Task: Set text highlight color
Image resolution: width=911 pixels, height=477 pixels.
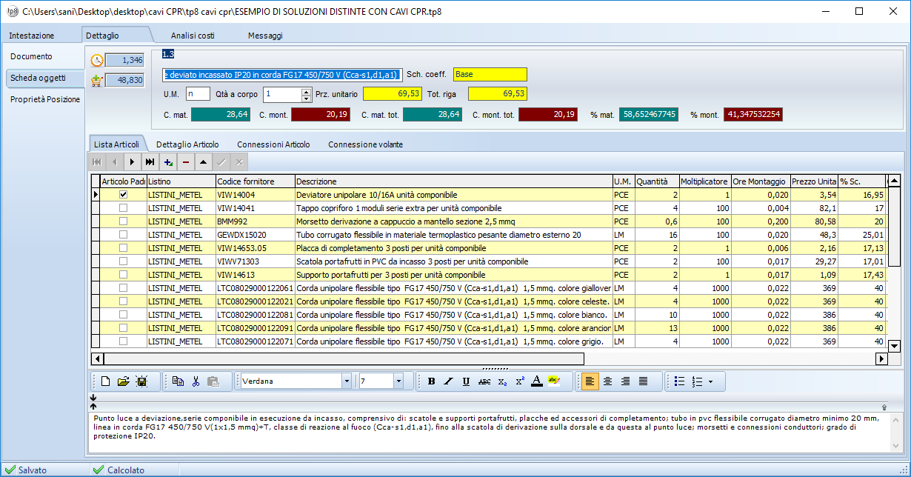Action: click(554, 381)
